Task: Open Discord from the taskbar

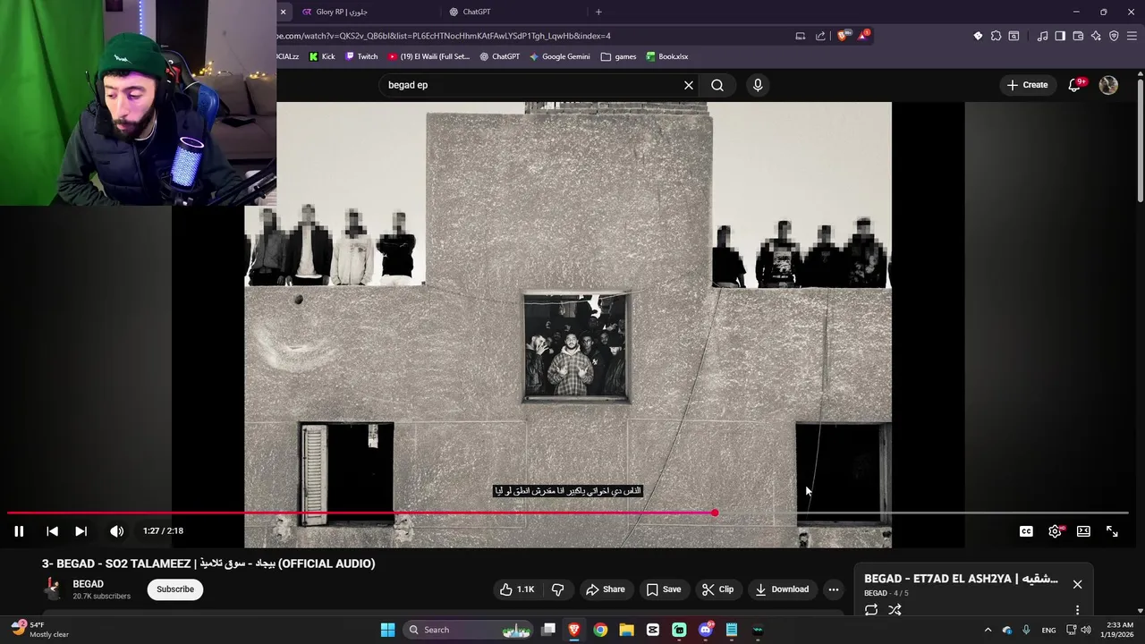Action: point(705,630)
